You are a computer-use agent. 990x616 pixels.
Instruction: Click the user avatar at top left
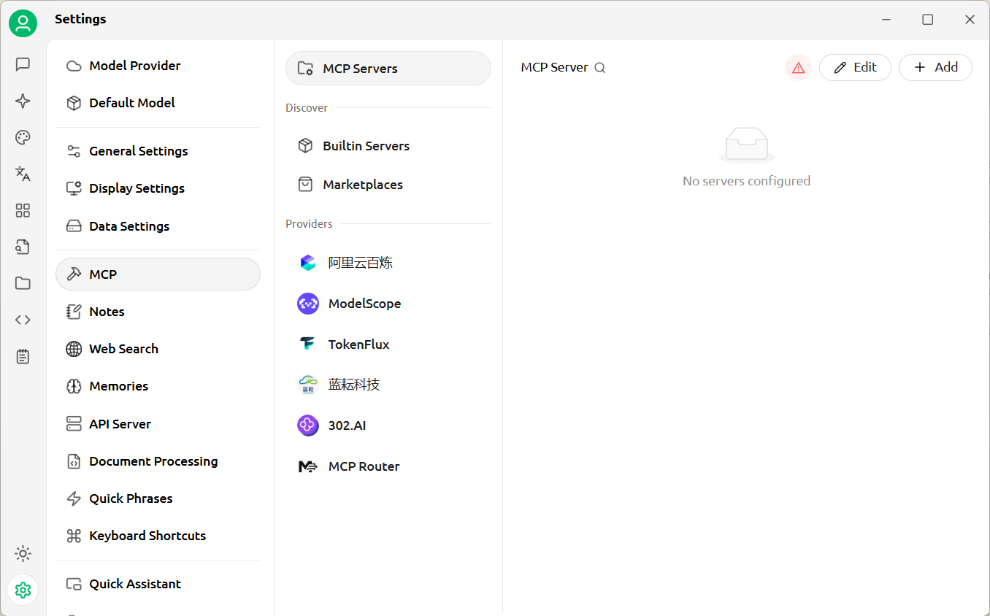[23, 23]
